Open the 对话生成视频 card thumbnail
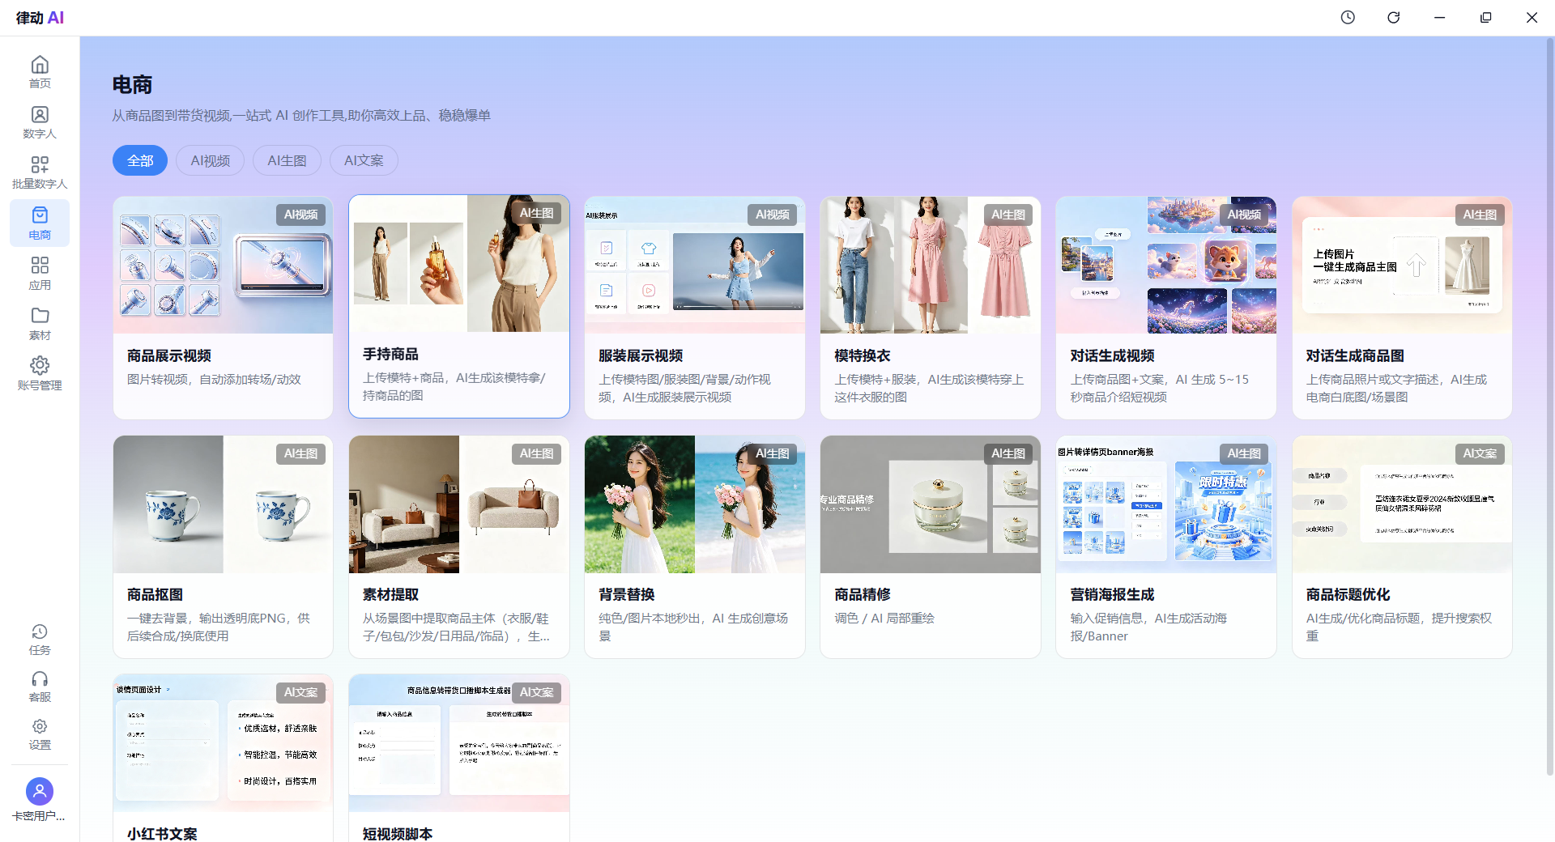Image resolution: width=1555 pixels, height=842 pixels. tap(1166, 265)
